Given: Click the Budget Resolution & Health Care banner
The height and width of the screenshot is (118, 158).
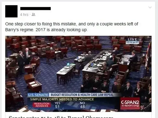Looking at the screenshot, I should 82,95.
